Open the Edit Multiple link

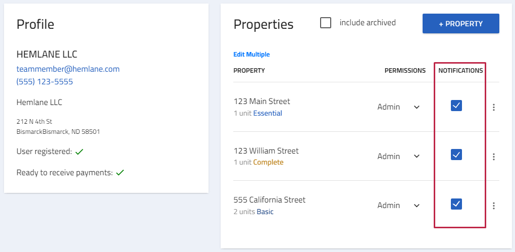[x=251, y=55]
